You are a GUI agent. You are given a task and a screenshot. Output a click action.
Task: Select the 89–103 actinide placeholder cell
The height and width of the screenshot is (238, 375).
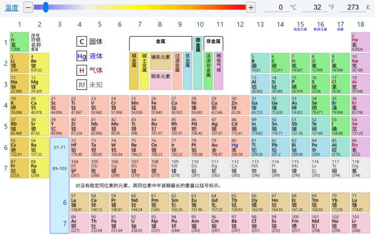tap(60, 168)
